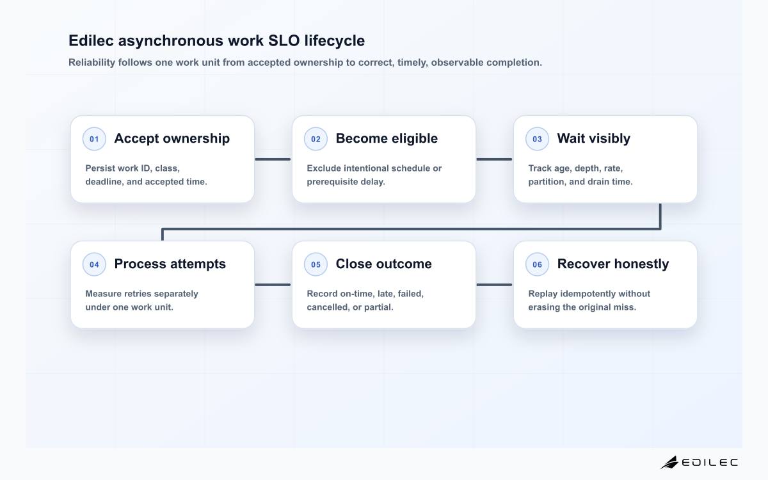The width and height of the screenshot is (768, 480).
Task: Select the 'Close outcome' heading
Action: click(383, 264)
